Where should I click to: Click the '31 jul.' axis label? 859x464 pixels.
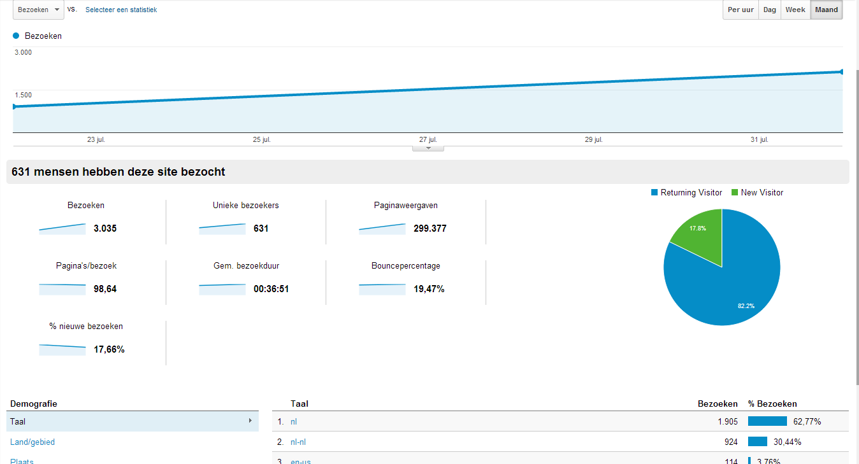point(760,139)
